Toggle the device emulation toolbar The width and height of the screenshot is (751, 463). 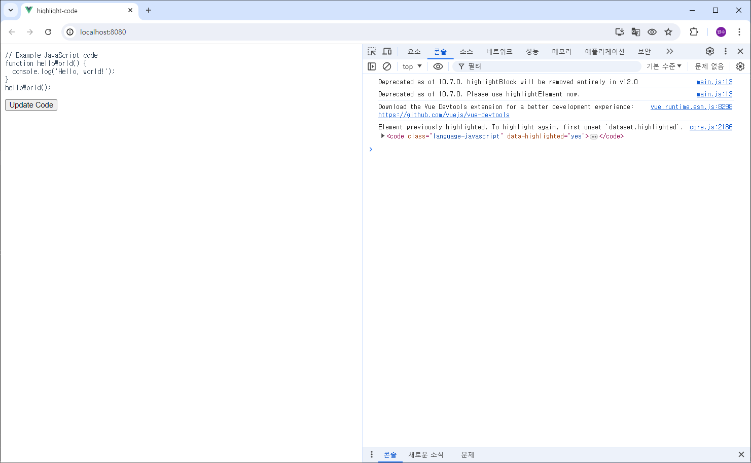coord(387,51)
